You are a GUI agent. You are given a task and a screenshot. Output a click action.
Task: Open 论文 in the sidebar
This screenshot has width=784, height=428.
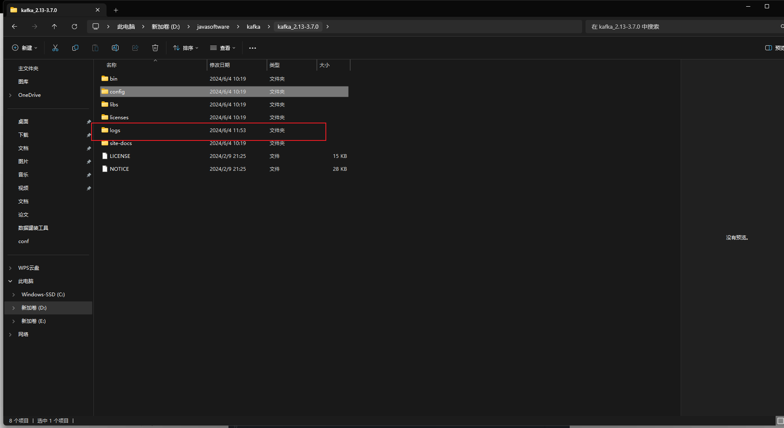[x=23, y=215]
